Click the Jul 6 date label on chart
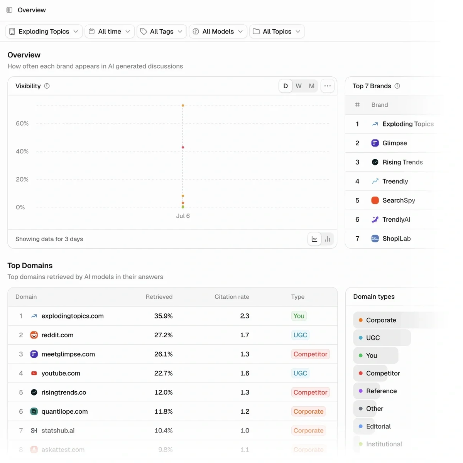 pyautogui.click(x=183, y=216)
